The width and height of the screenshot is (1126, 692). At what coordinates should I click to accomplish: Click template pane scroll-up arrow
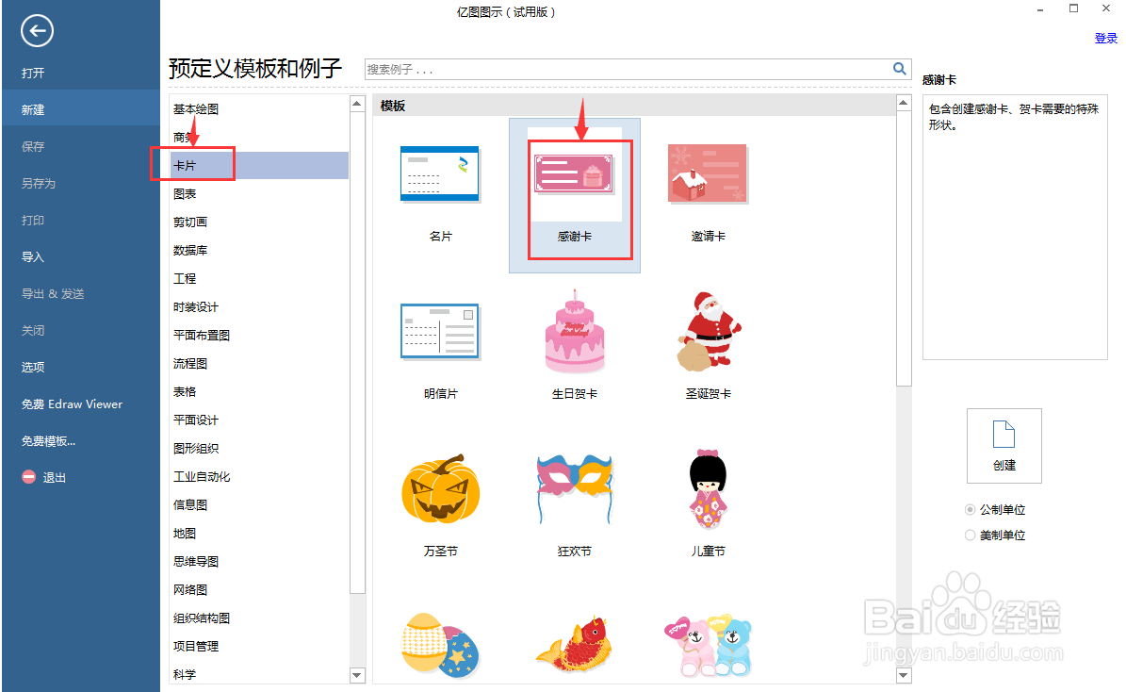point(904,104)
